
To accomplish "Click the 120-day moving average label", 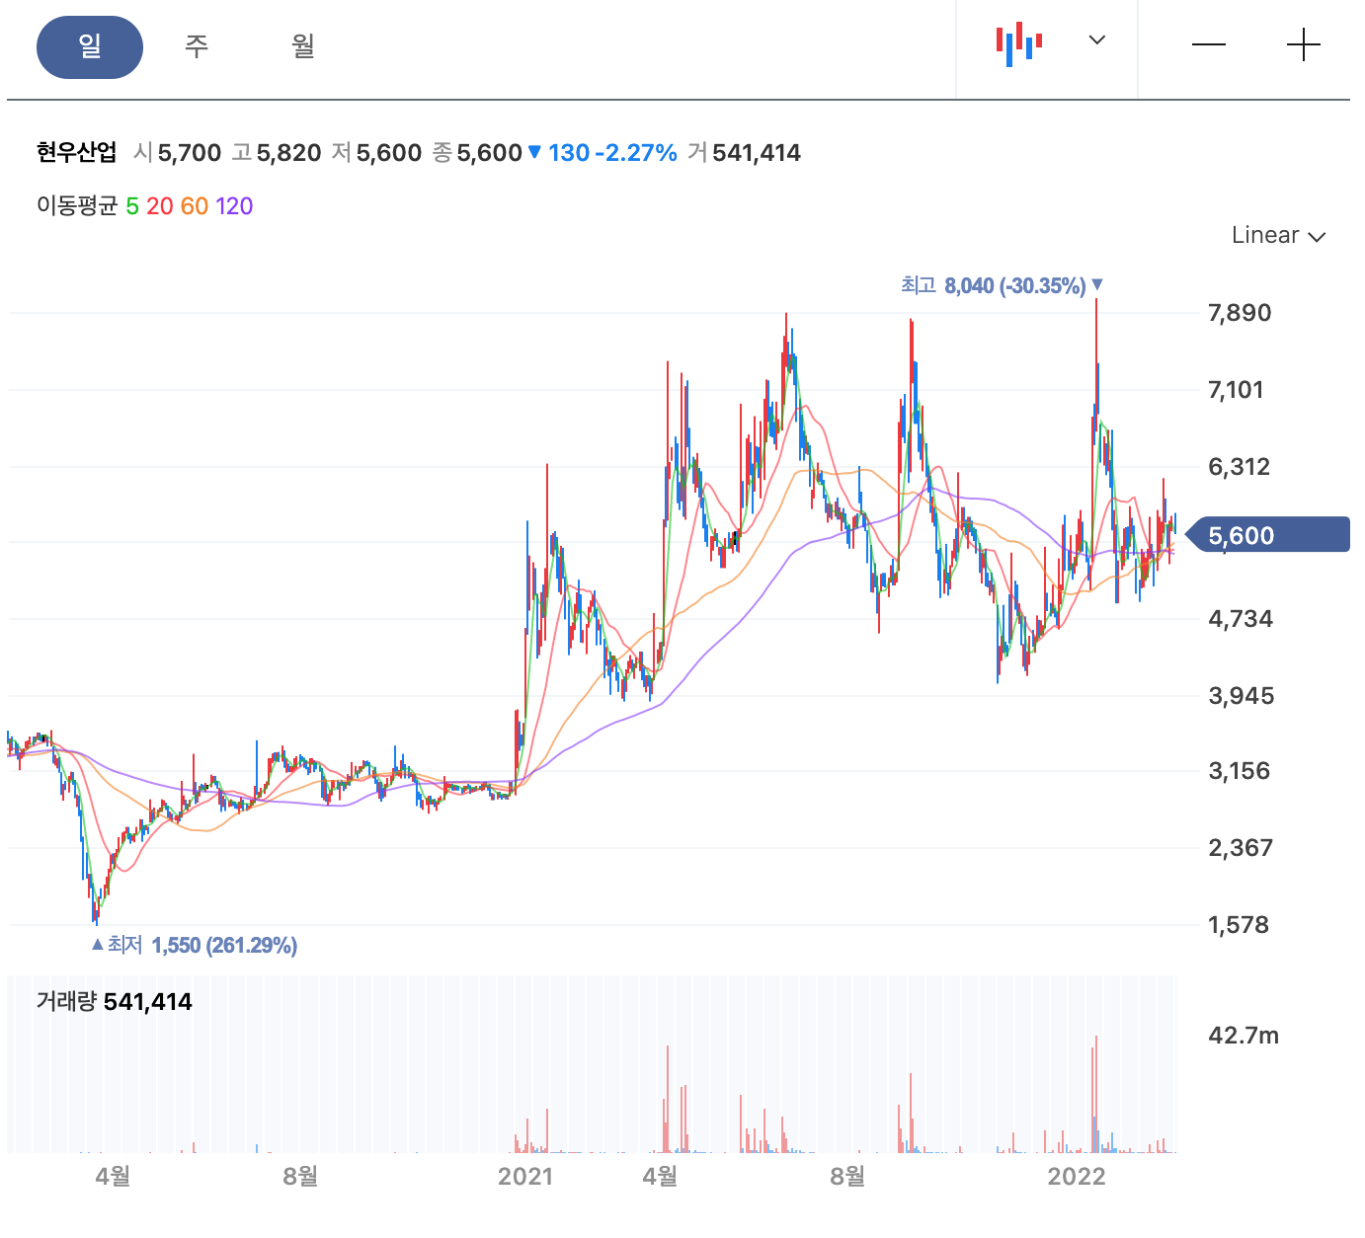I will tap(234, 206).
